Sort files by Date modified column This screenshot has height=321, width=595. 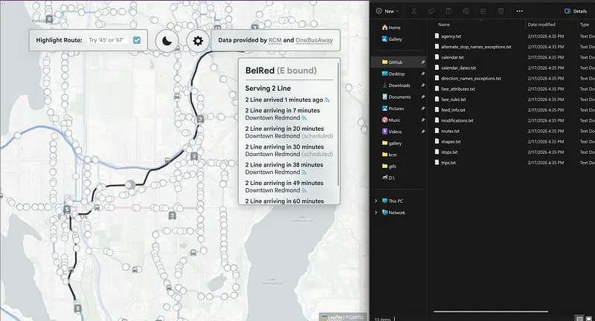pos(541,25)
